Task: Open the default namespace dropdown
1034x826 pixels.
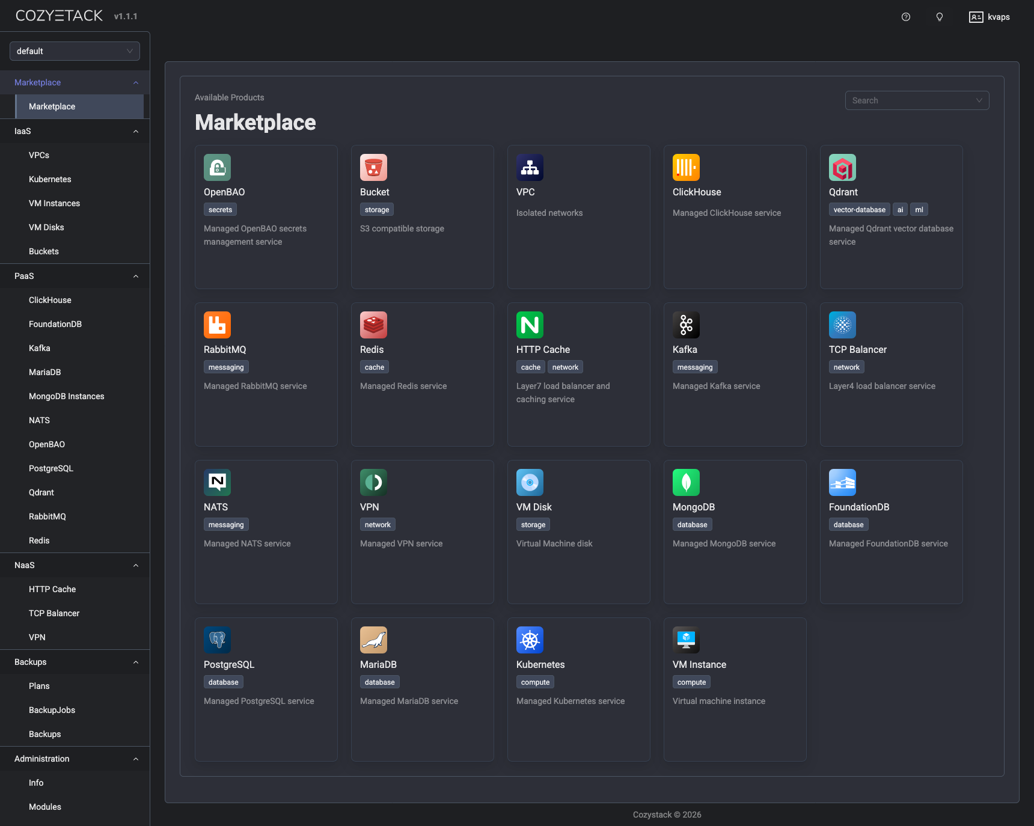Action: (x=75, y=51)
